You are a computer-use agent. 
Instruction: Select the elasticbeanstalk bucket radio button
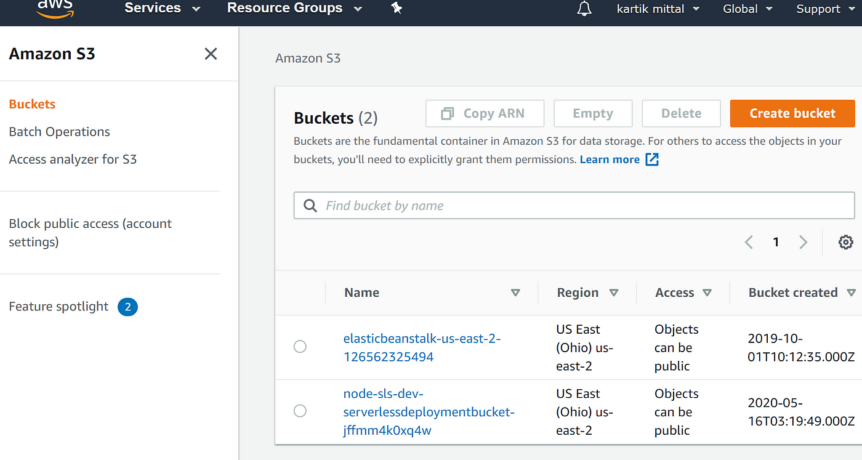(x=300, y=347)
